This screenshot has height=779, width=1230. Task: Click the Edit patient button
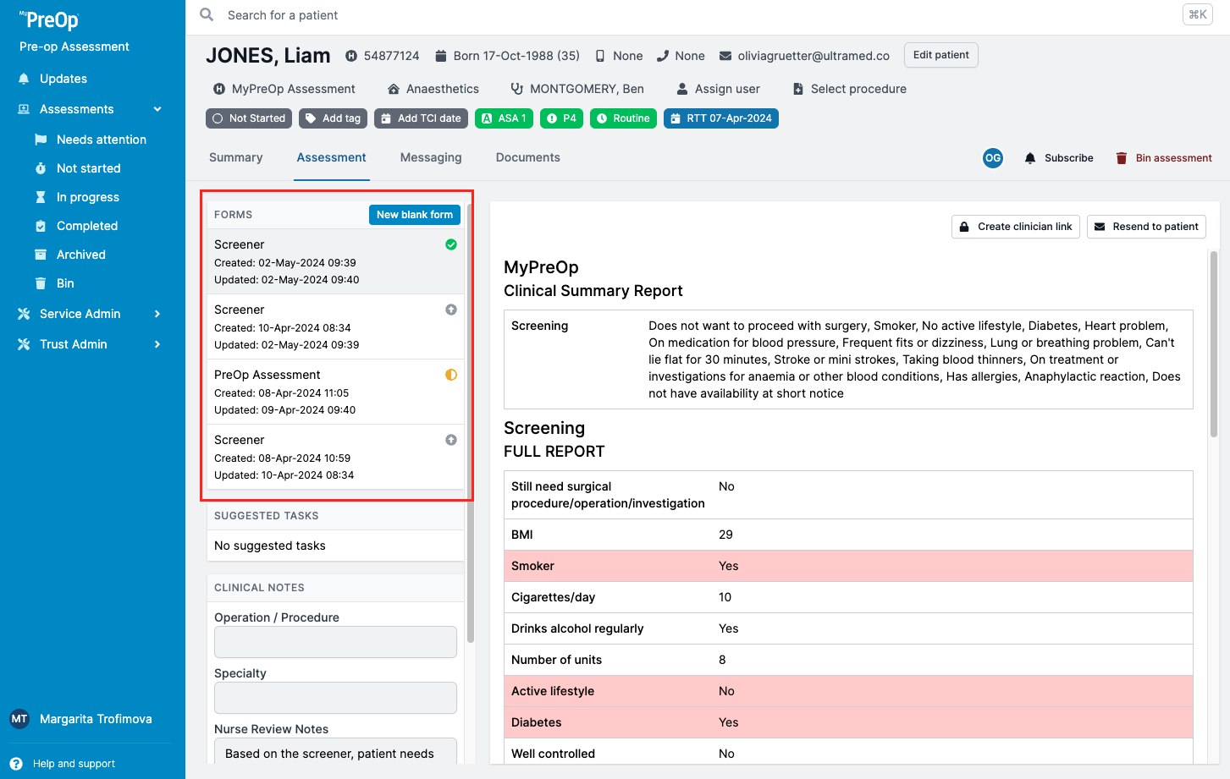click(x=941, y=55)
